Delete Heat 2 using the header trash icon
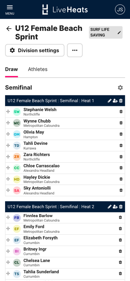This screenshot has height=281, width=130. click(121, 207)
